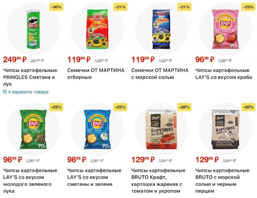Open 'LAY'S со вкусом сметаны и зелени' title
The width and height of the screenshot is (257, 198).
click(94, 177)
